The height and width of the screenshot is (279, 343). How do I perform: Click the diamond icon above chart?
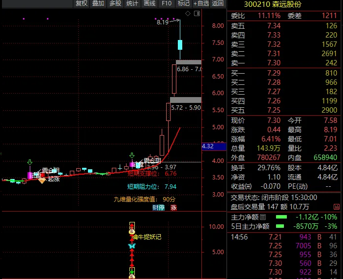pyautogui.click(x=188, y=13)
